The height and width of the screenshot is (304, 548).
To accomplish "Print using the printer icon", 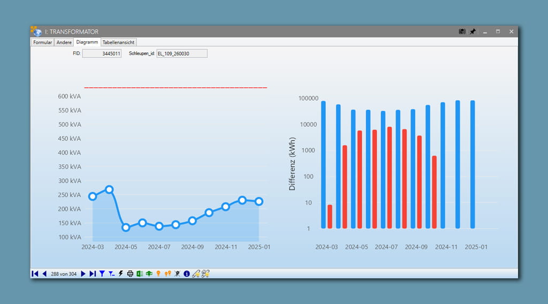I will 130,273.
